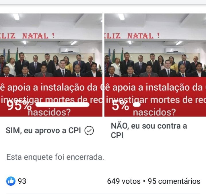This screenshot has height=194, width=206.
Task: Select the 'SIM, eu aprovo a CPI' option
Action: tap(43, 131)
